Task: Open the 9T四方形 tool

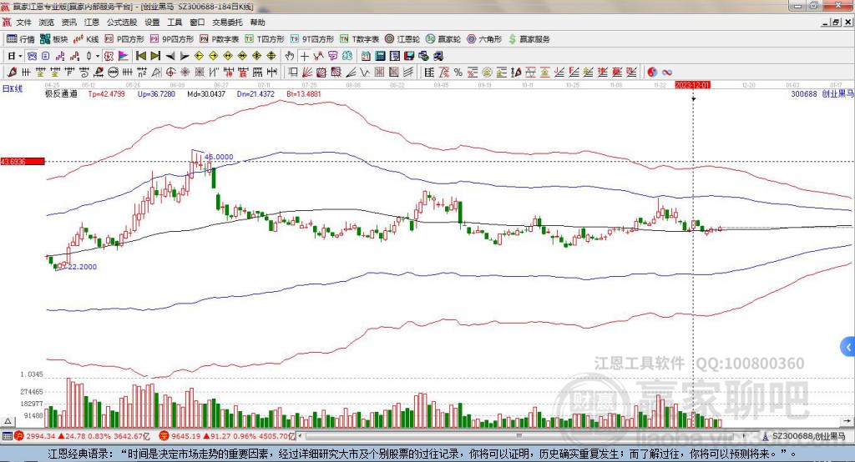Action: click(x=312, y=39)
